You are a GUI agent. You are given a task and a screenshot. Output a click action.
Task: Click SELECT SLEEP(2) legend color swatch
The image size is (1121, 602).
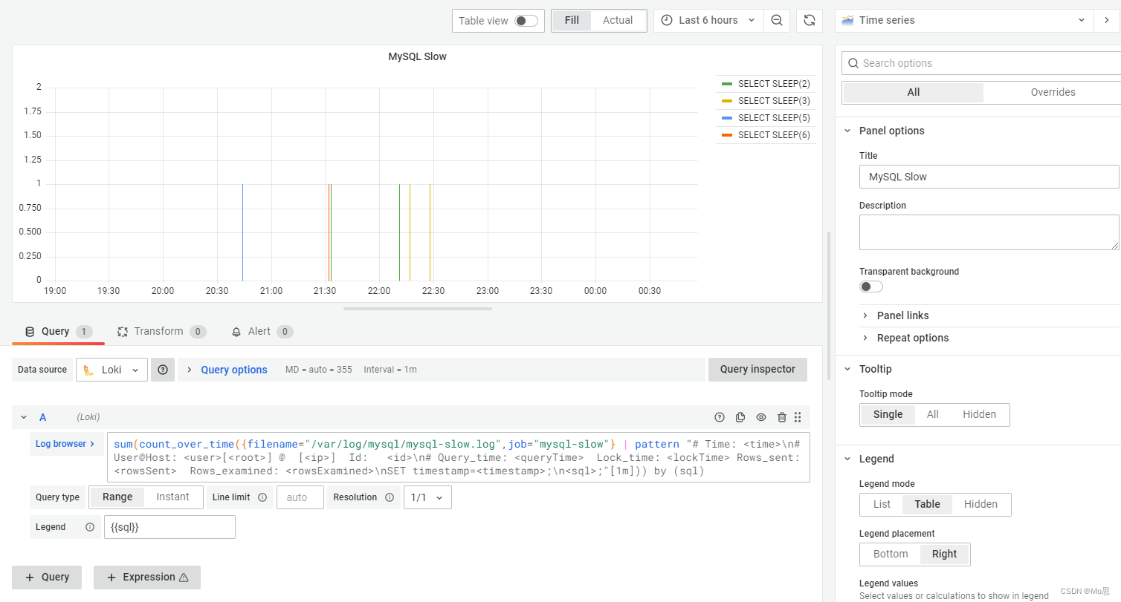point(727,84)
